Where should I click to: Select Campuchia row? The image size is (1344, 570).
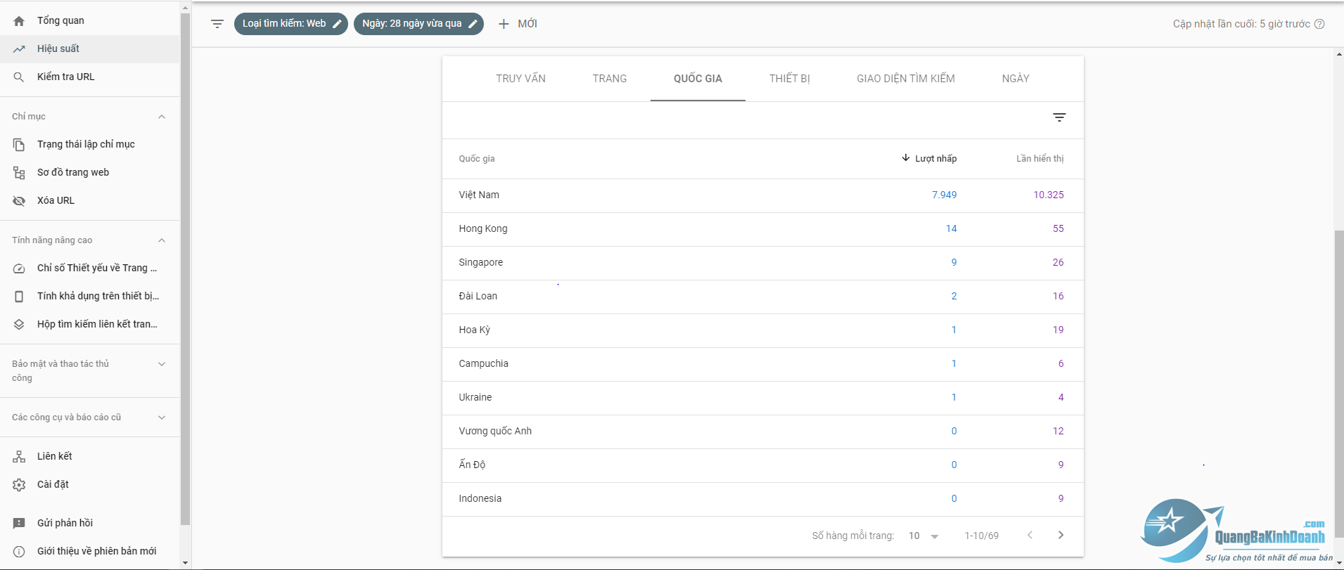click(762, 364)
